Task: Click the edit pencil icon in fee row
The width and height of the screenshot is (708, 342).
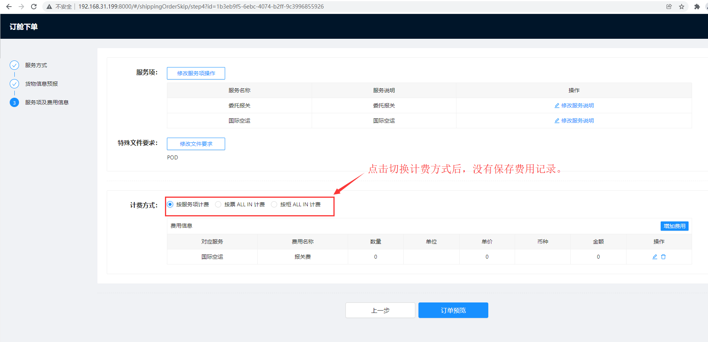Action: coord(655,257)
